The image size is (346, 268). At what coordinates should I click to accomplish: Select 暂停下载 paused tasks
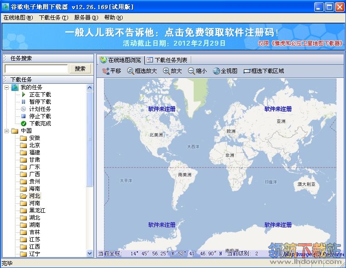coord(40,102)
